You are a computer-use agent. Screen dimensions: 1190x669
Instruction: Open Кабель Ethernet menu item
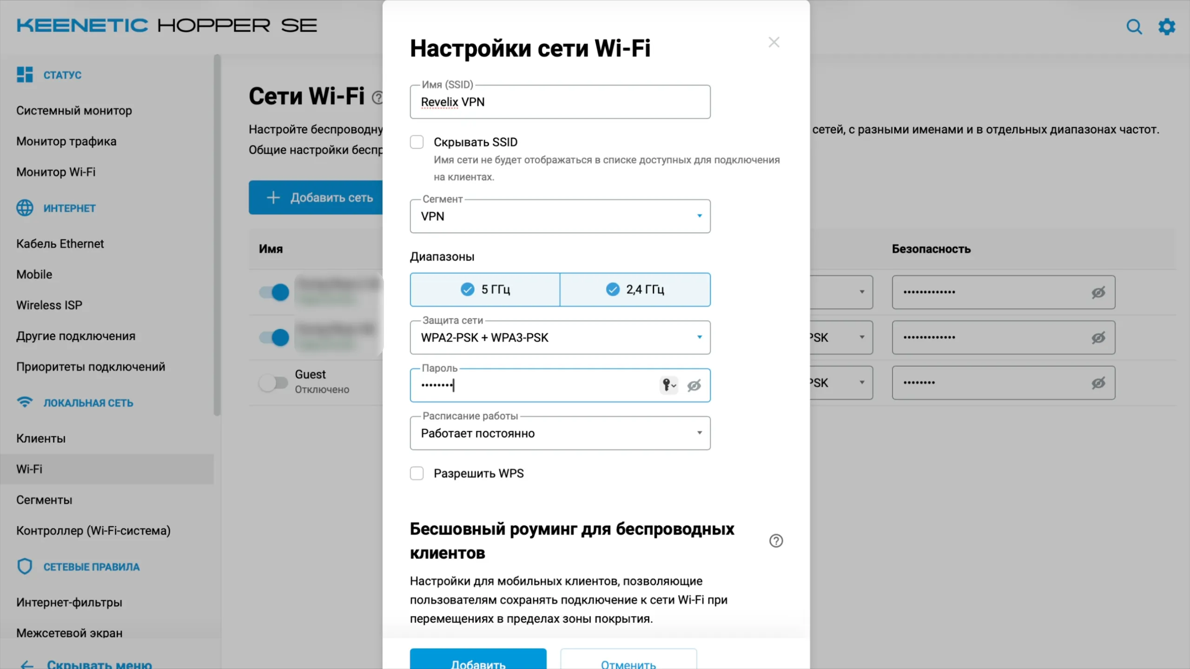(60, 243)
